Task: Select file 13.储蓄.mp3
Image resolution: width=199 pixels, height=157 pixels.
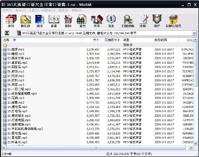Action: click(x=16, y=102)
